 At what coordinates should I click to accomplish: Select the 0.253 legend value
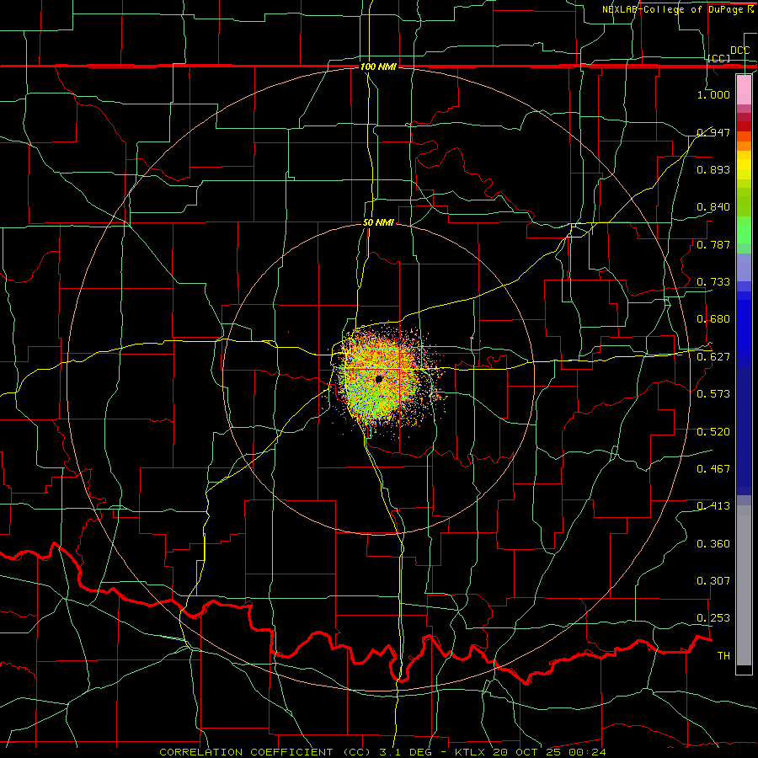pos(713,618)
